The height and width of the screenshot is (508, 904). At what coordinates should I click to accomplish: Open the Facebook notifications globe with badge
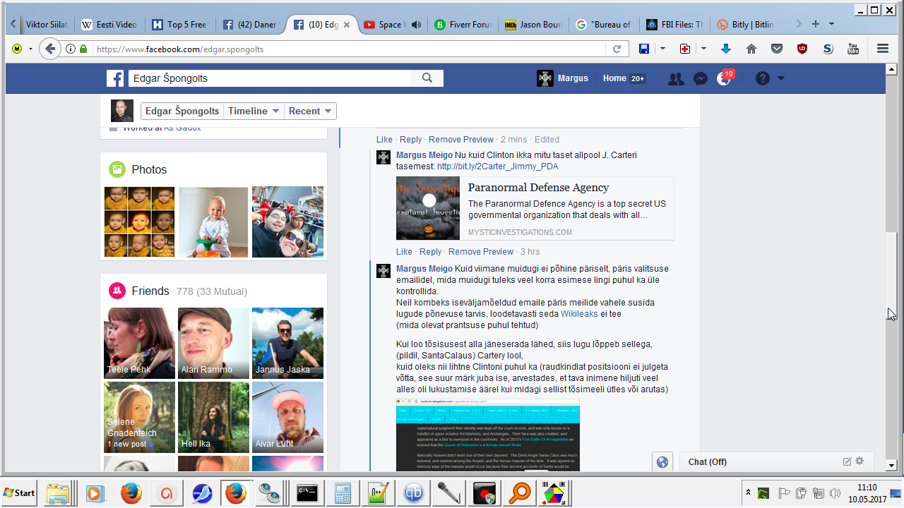click(725, 78)
